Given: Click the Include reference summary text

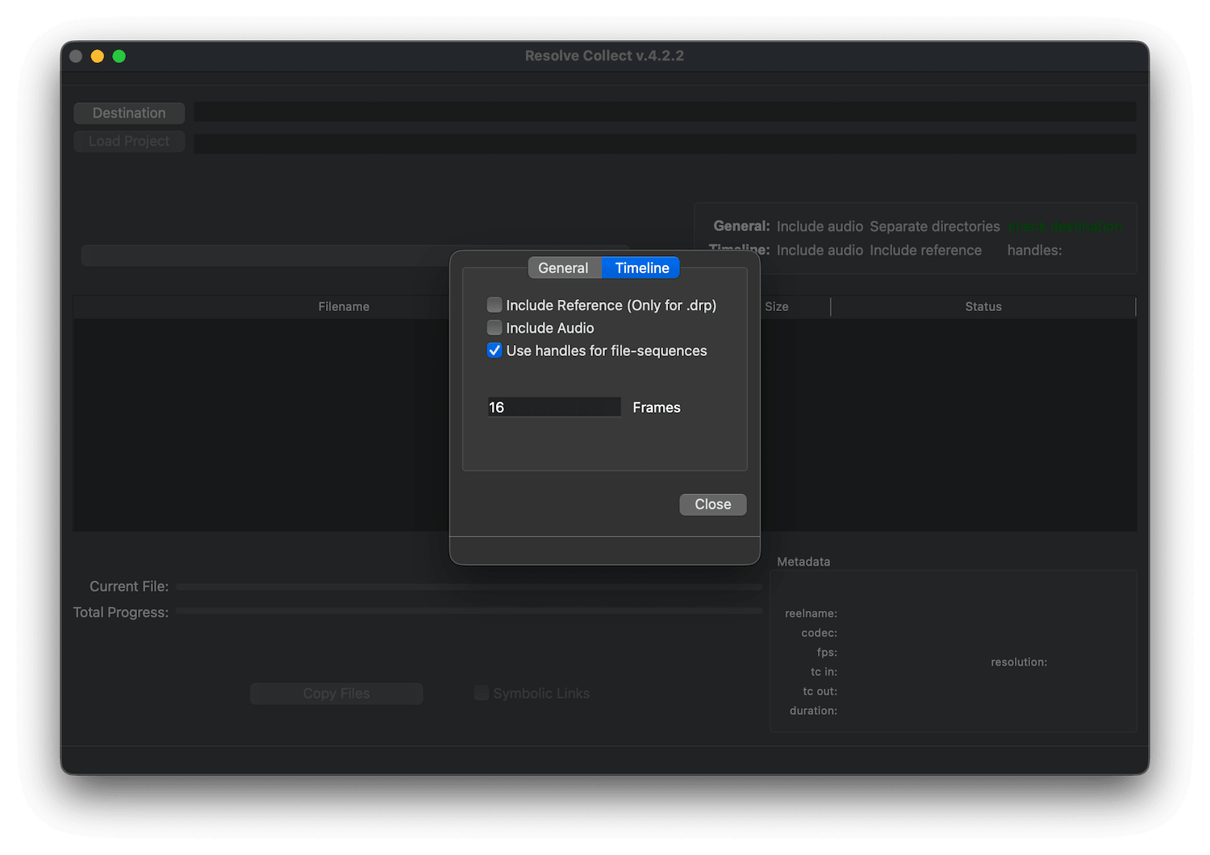Looking at the screenshot, I should point(926,251).
